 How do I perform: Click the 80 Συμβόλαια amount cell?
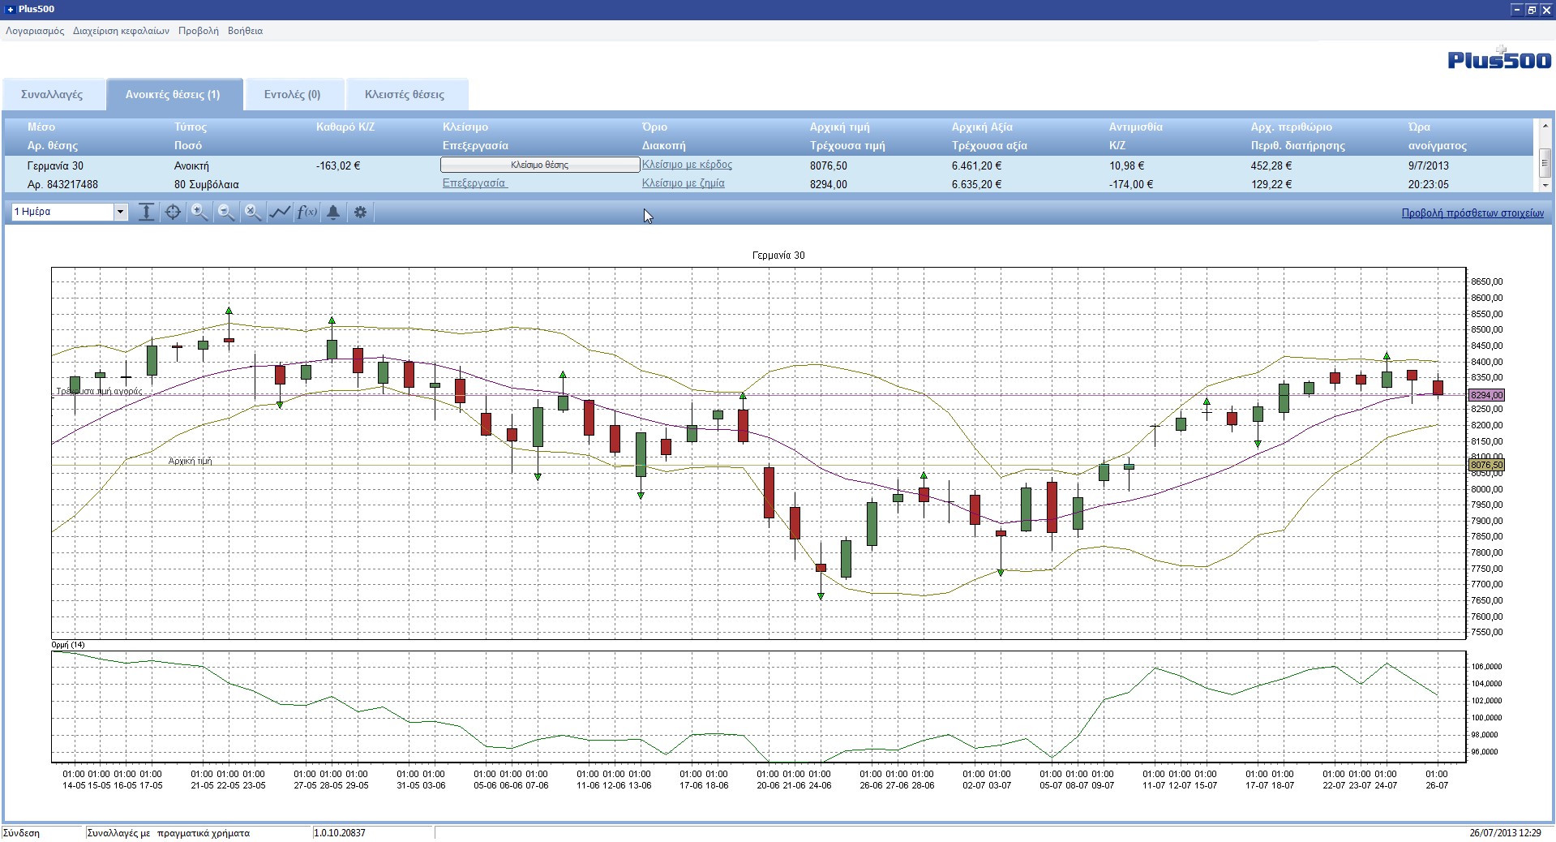point(207,184)
